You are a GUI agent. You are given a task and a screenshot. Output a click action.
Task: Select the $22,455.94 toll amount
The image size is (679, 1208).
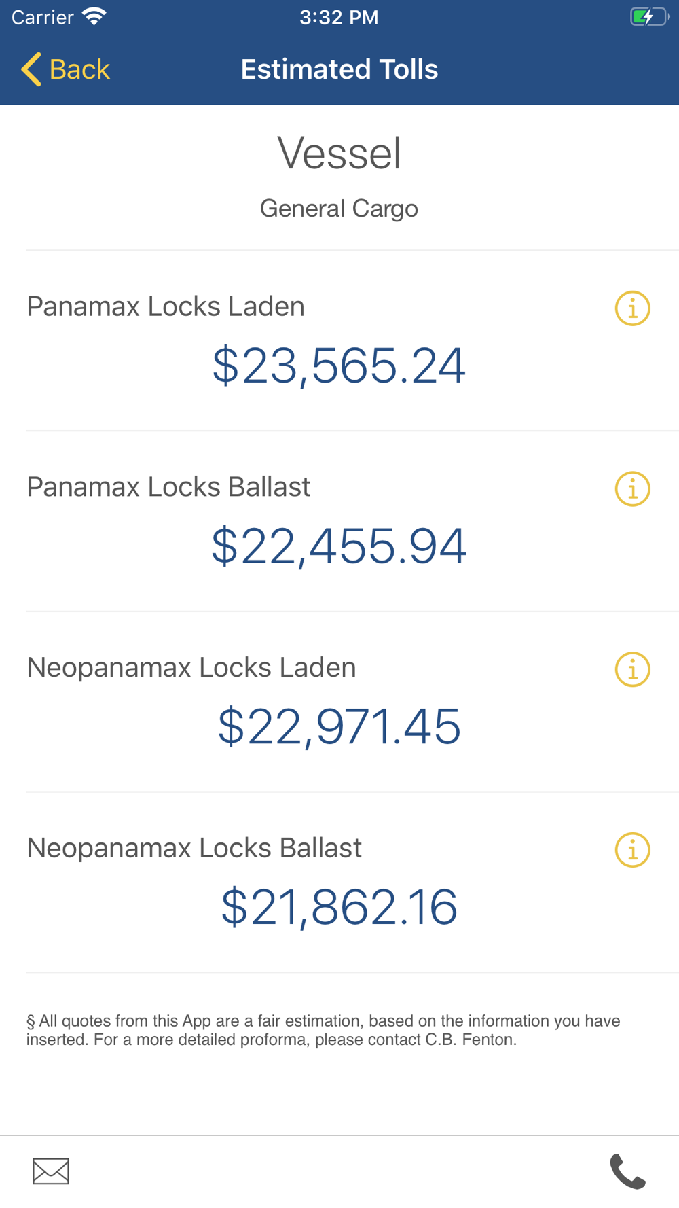click(x=339, y=546)
